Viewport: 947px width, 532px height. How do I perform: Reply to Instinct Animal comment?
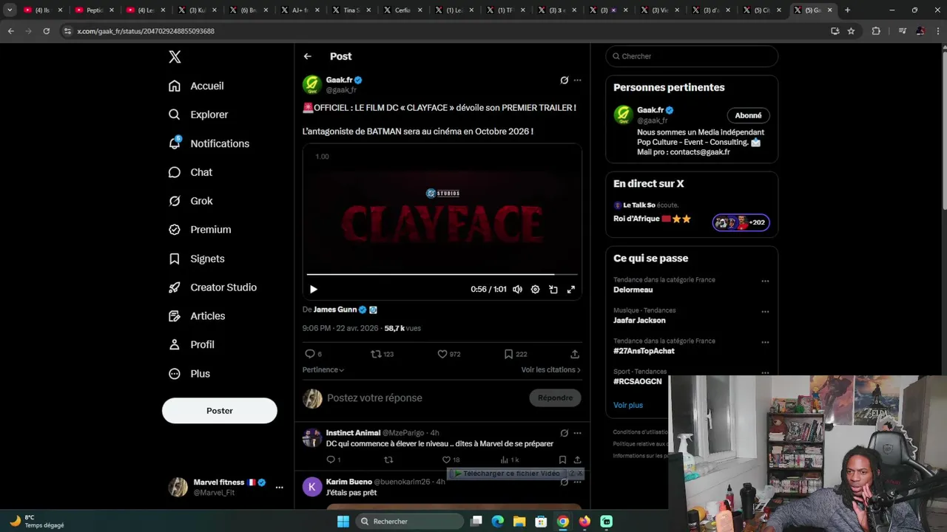(x=333, y=460)
